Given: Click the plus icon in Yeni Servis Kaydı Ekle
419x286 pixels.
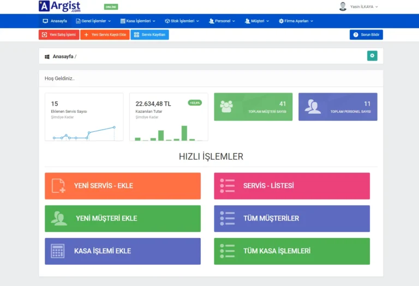Looking at the screenshot, I should click(x=86, y=35).
